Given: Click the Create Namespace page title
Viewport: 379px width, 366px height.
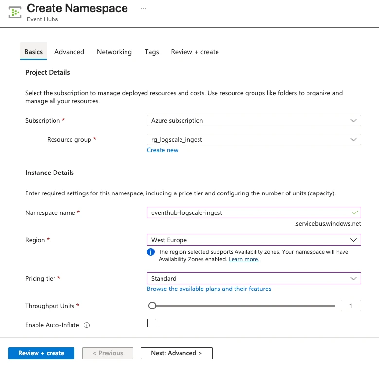Looking at the screenshot, I should point(77,8).
